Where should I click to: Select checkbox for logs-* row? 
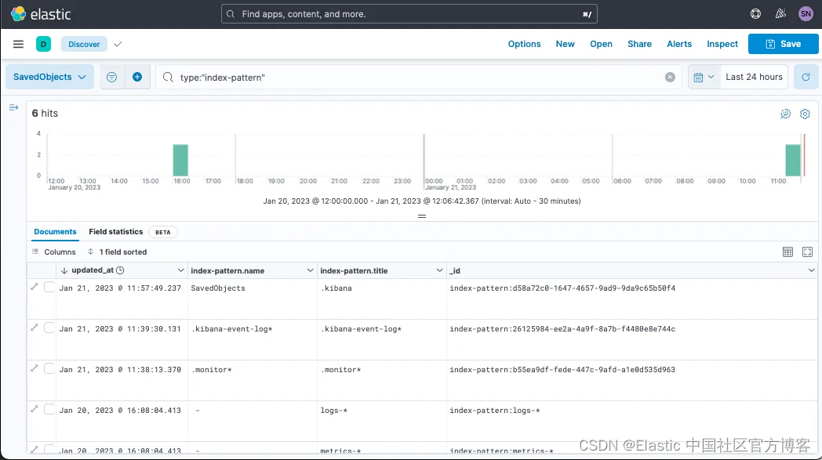point(49,410)
